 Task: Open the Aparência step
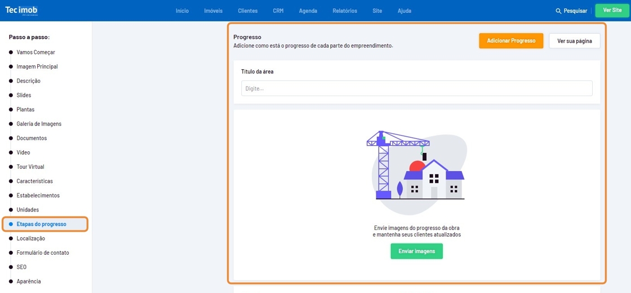tap(29, 281)
